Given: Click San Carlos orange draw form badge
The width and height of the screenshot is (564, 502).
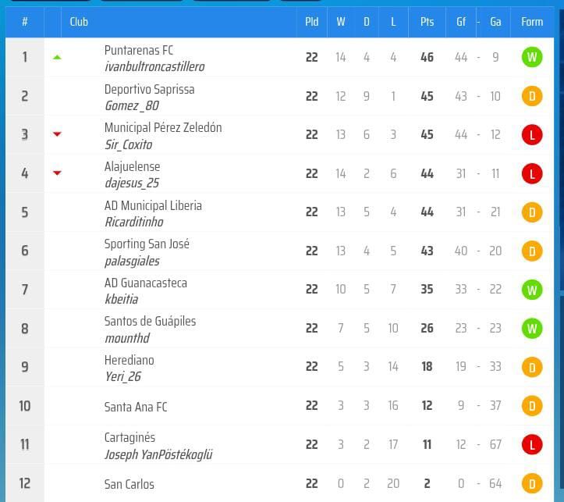Looking at the screenshot, I should point(532,484).
